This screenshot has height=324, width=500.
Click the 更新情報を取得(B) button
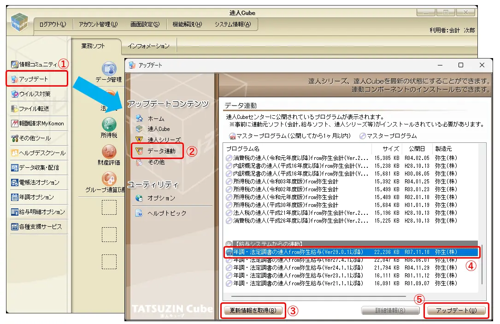(253, 310)
